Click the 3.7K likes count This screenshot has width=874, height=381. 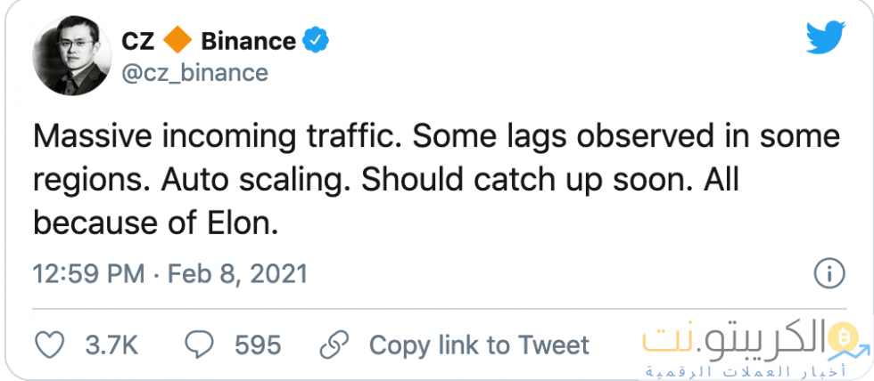pos(111,345)
